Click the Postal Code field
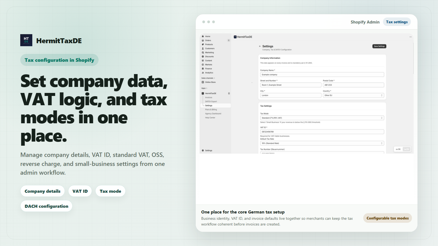The height and width of the screenshot is (246, 438). [353, 85]
